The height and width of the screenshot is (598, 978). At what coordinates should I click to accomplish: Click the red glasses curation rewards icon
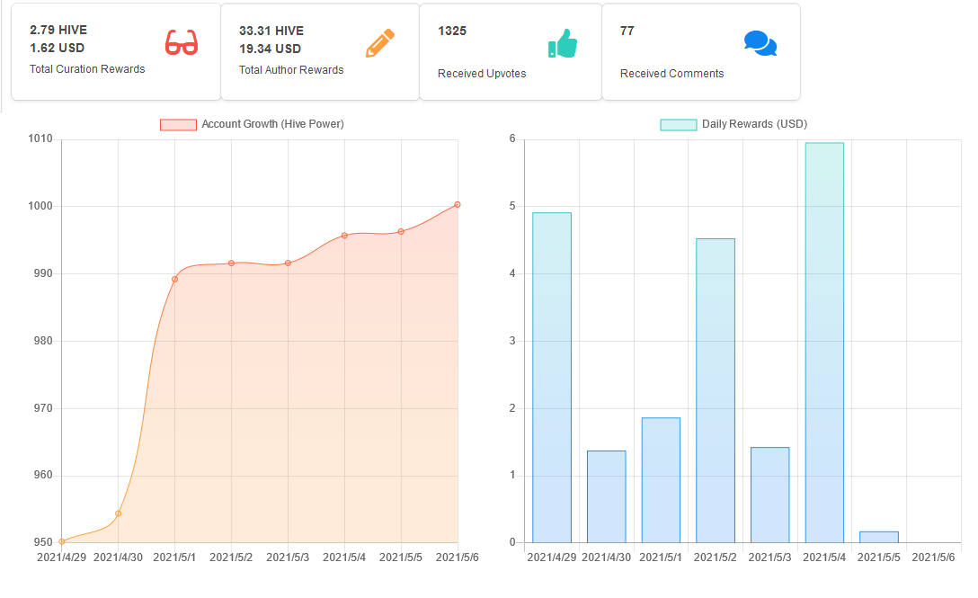tap(182, 42)
